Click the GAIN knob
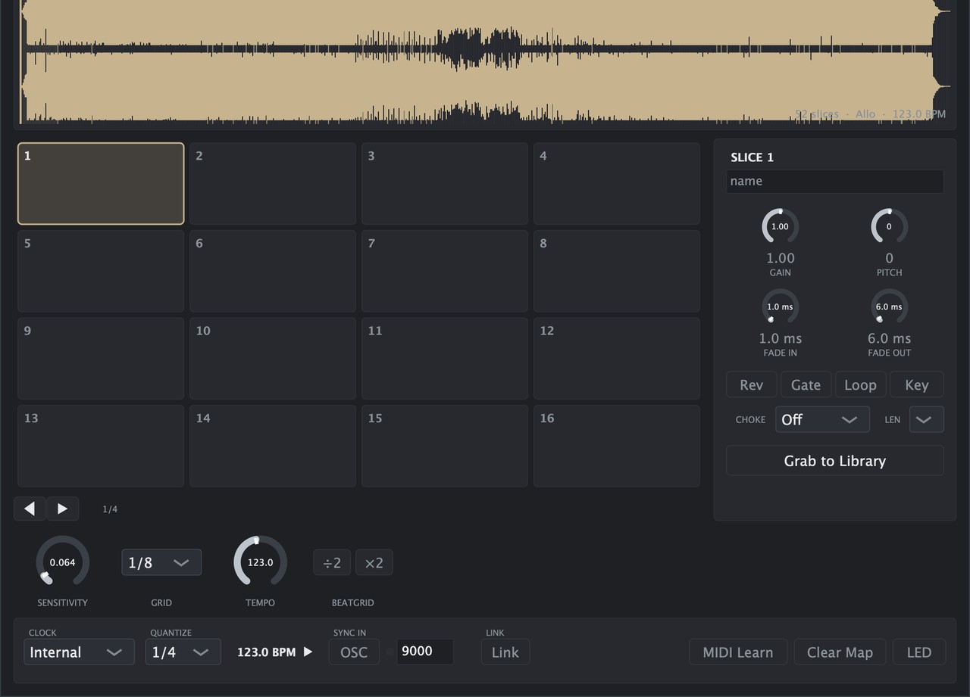The height and width of the screenshot is (697, 970). [x=780, y=226]
